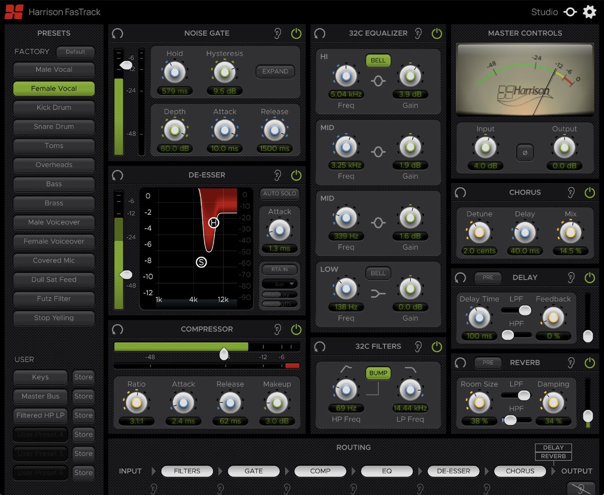Click the Chorus reset icon

coord(460,193)
